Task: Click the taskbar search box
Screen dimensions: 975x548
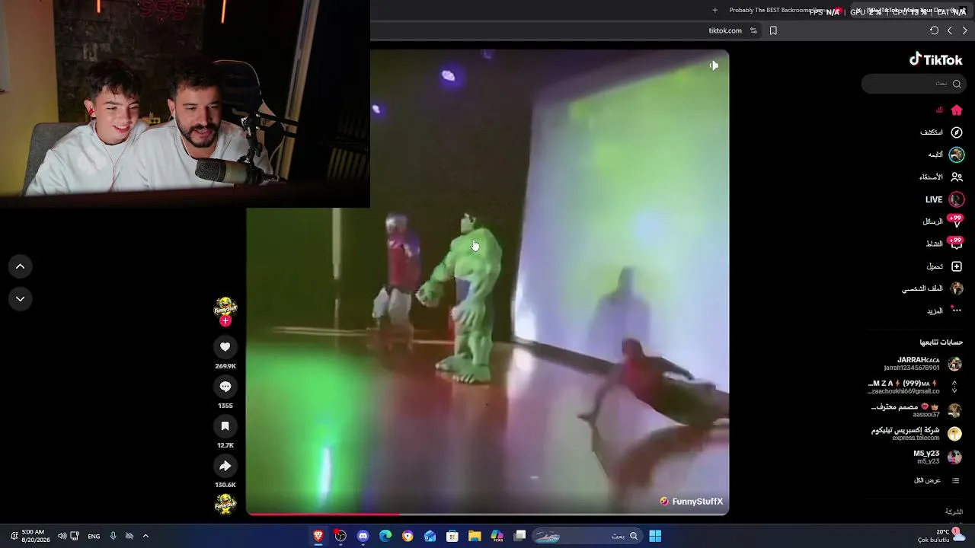Action: coord(587,536)
